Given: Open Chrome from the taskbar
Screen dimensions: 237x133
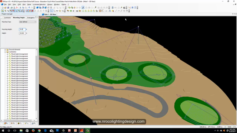Looking at the screenshot, I should tap(39, 130).
